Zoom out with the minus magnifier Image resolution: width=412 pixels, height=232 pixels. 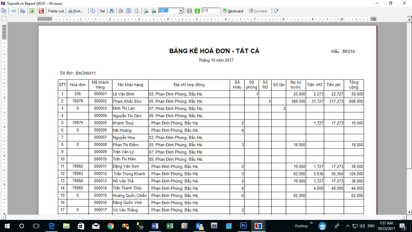pos(146,11)
